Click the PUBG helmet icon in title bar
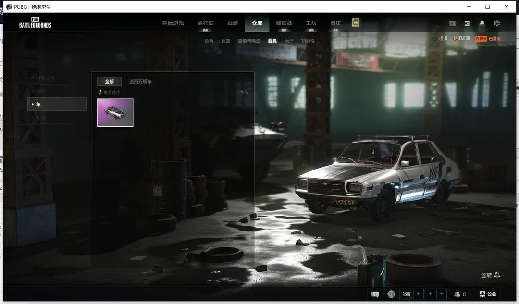This screenshot has width=519, height=304. [x=9, y=7]
